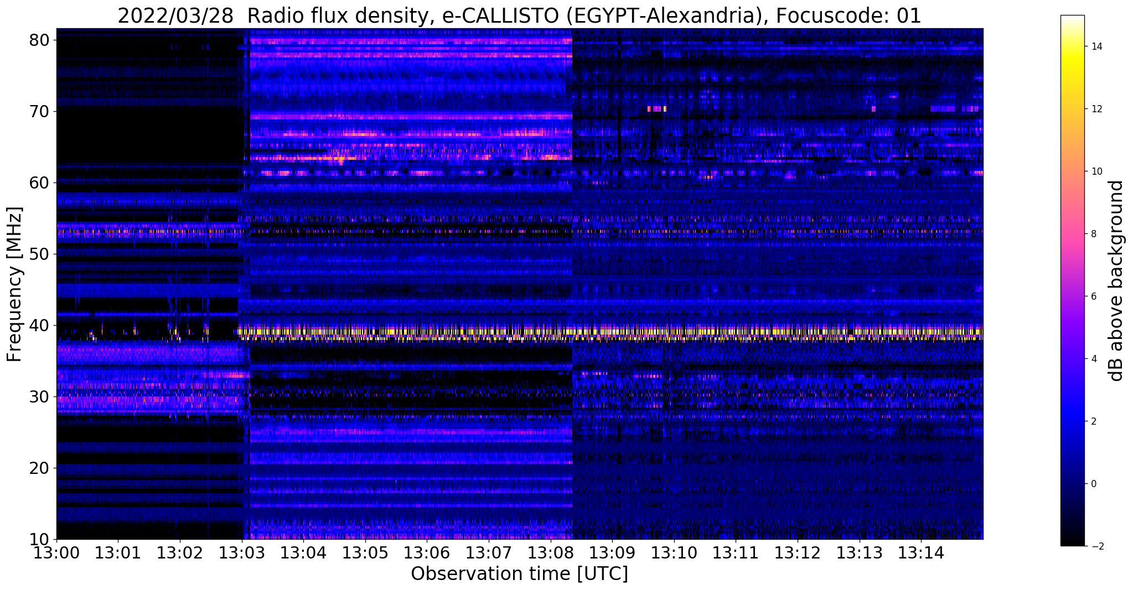Click the 13:13 time tick label
The height and width of the screenshot is (590, 1133).
tap(860, 552)
